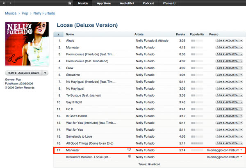Sort tracks by the Popolarità column
The height and width of the screenshot is (168, 246).
tap(195, 34)
